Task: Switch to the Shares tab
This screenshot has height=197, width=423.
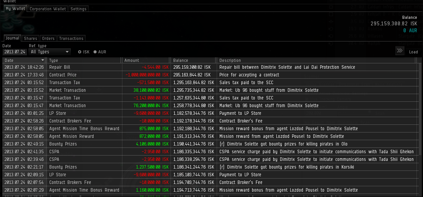Action: 30,38
